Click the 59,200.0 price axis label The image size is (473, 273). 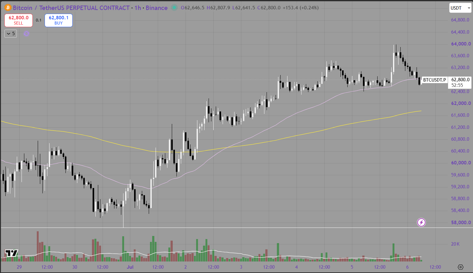coord(460,187)
